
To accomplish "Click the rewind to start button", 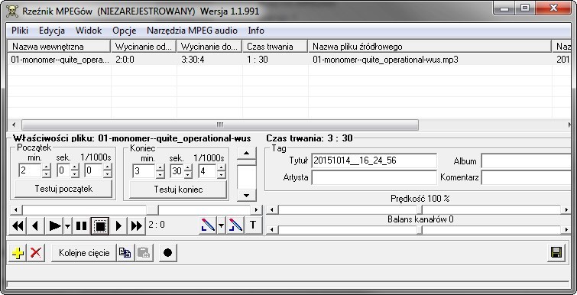I will pyautogui.click(x=18, y=225).
